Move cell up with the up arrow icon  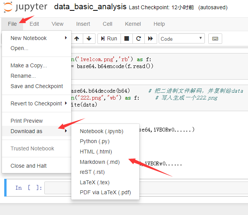click(77, 38)
